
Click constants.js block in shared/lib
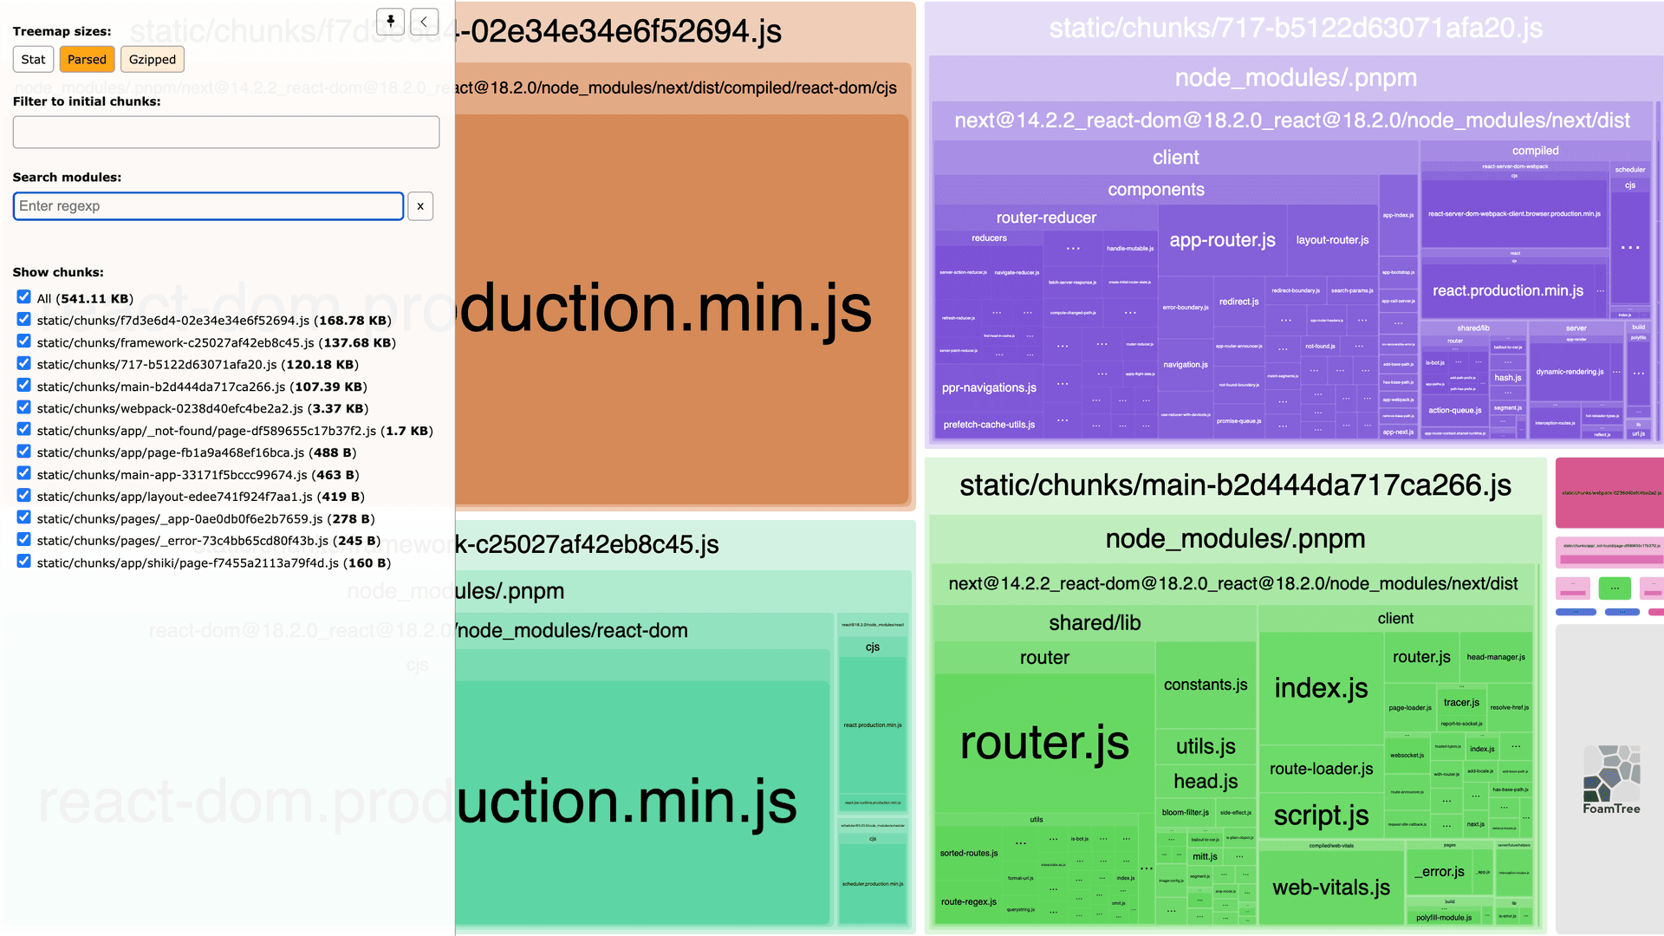pos(1206,685)
